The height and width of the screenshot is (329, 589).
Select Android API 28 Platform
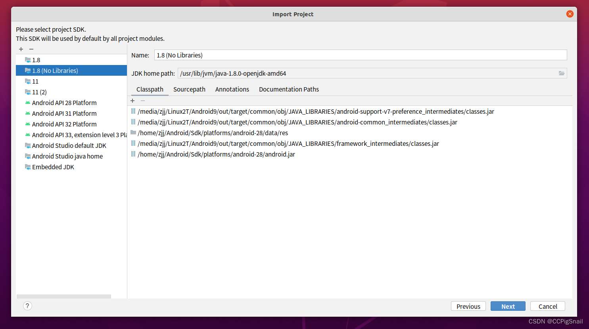tap(71, 103)
